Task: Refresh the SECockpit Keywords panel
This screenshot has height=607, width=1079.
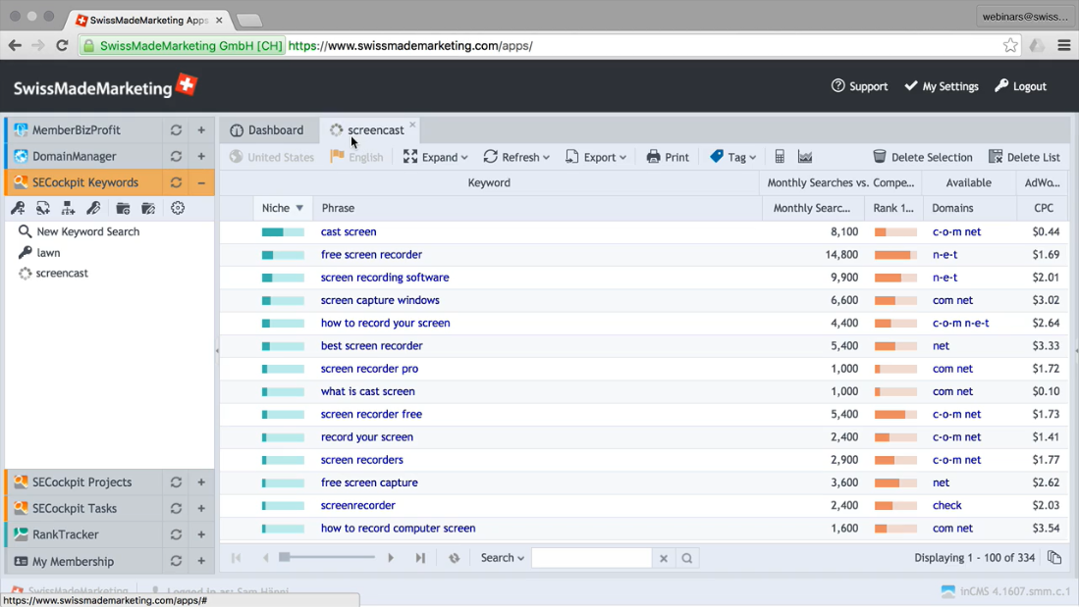Action: click(176, 182)
